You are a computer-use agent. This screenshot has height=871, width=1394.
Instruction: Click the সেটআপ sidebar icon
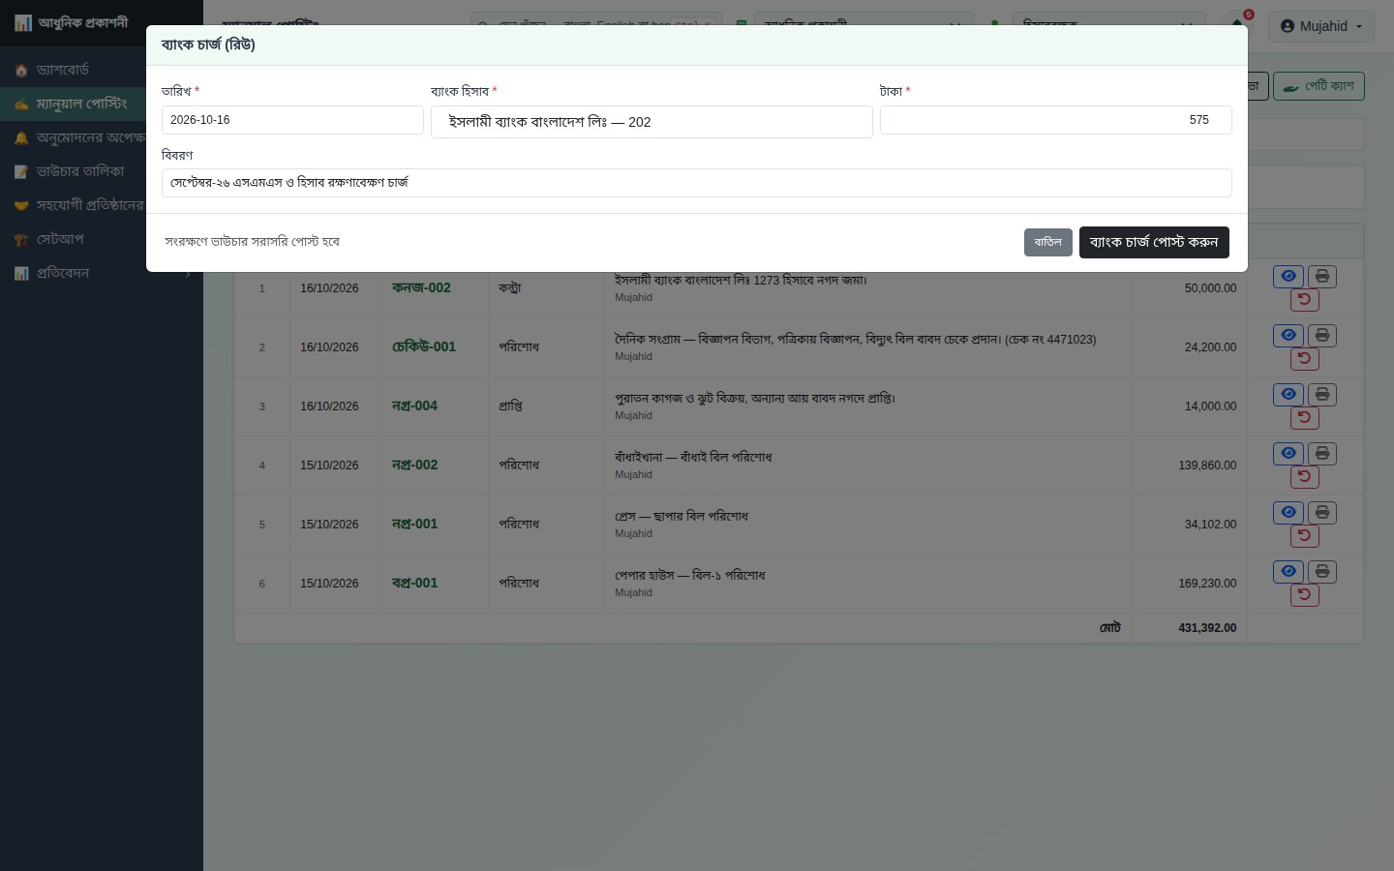point(21,240)
